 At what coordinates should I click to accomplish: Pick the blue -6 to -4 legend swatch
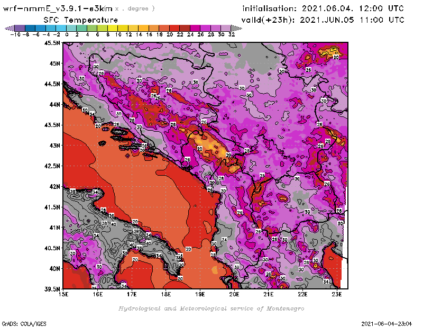[x=41, y=28]
